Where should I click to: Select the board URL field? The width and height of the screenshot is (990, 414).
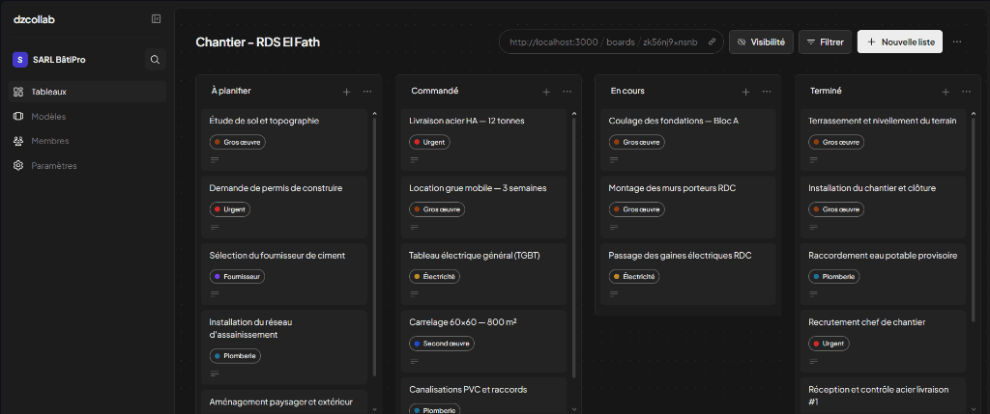pos(611,42)
